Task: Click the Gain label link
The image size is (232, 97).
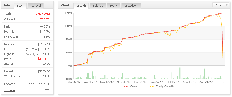Action: click(9, 14)
